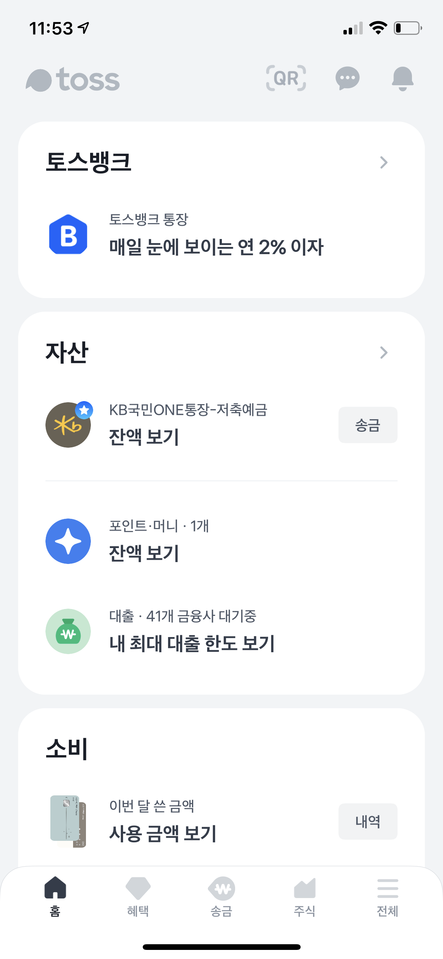Viewport: 443px width, 959px height.
Task: Tap the blue points star icon
Action: click(x=68, y=541)
